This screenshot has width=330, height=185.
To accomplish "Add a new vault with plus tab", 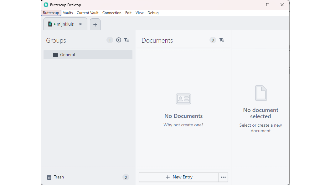I will click(95, 25).
